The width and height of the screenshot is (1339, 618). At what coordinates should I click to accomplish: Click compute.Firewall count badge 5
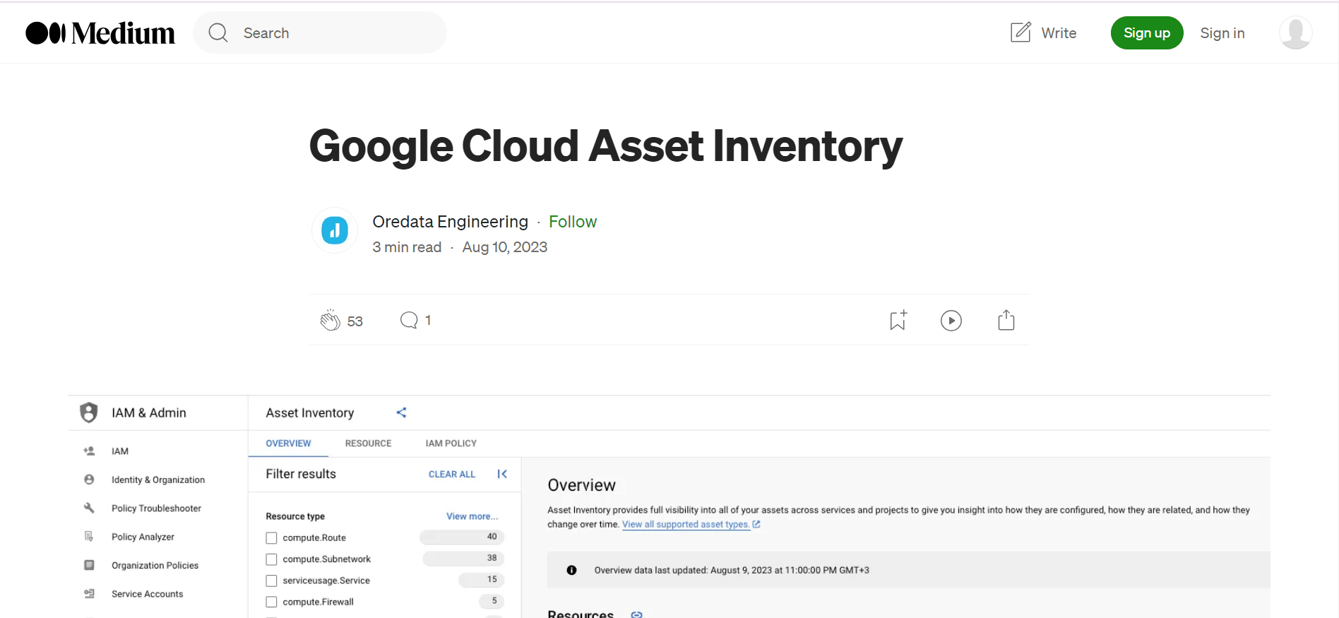coord(492,601)
